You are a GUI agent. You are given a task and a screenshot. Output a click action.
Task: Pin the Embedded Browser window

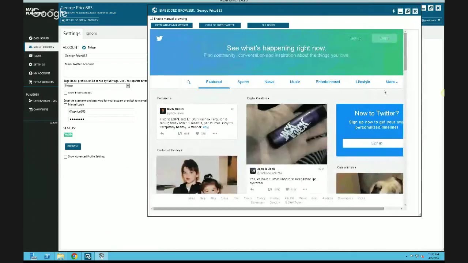[393, 11]
